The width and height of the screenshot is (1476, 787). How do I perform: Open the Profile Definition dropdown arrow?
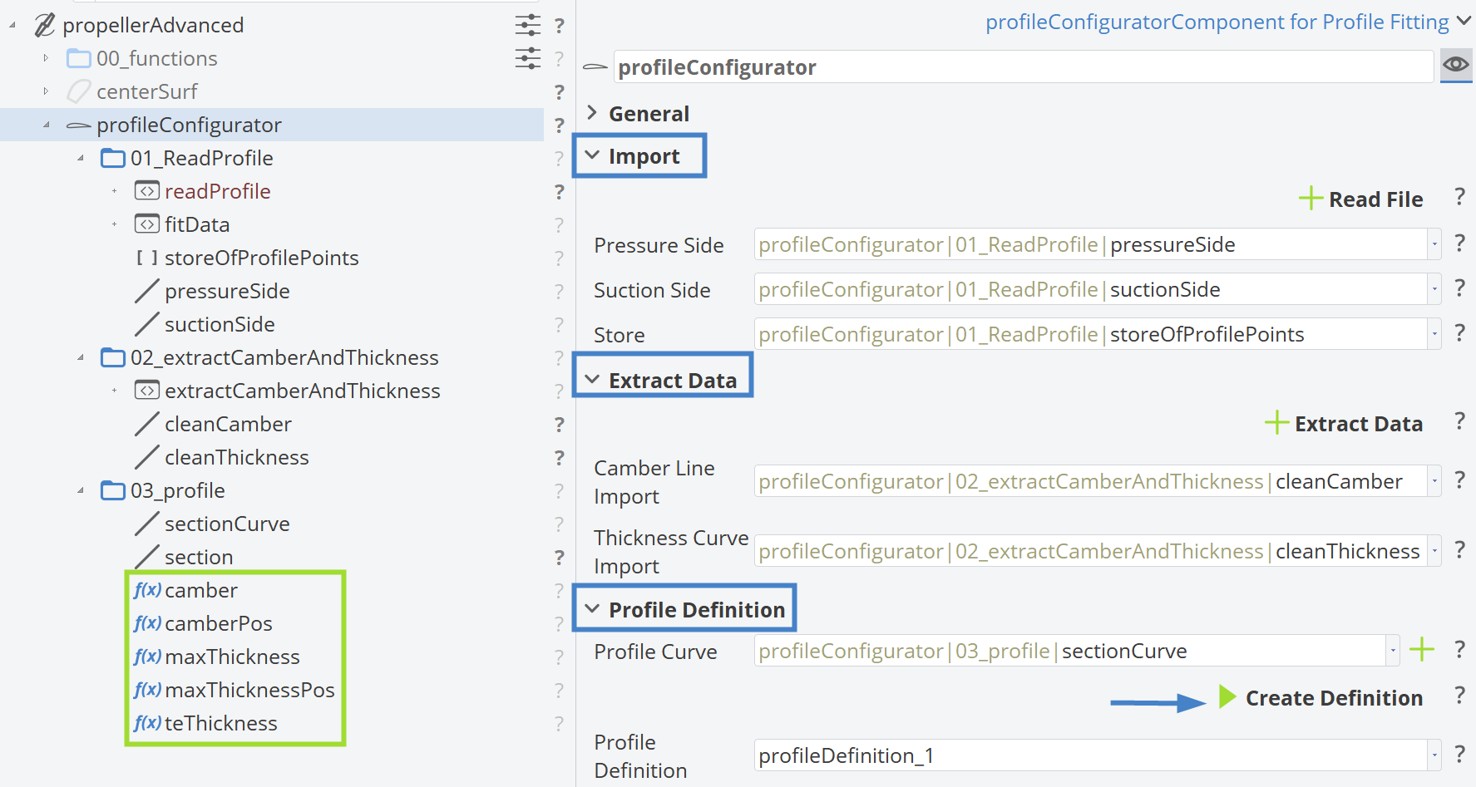pos(1434,755)
